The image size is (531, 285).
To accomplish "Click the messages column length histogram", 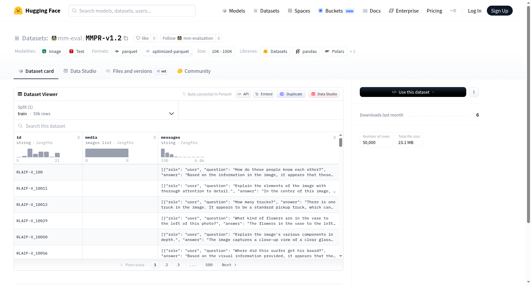I will [x=183, y=153].
